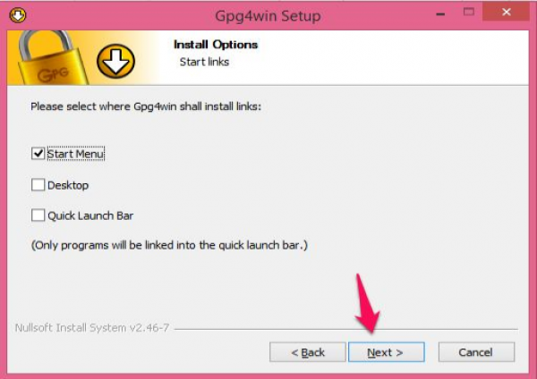Click the Gpg4win title bar installer icon

(x=18, y=15)
